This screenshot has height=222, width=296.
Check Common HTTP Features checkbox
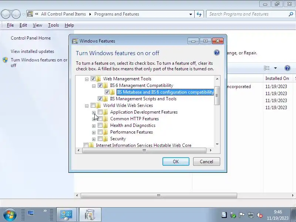pyautogui.click(x=100, y=118)
